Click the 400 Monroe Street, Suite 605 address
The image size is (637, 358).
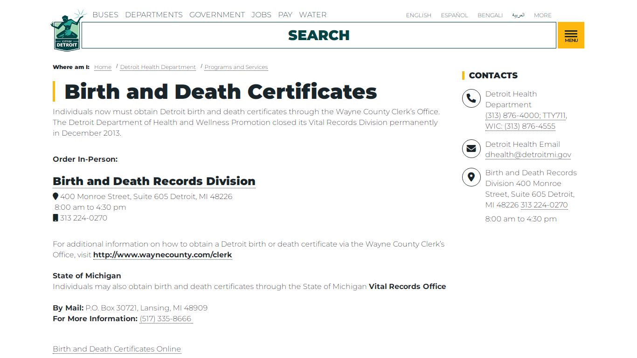tap(146, 196)
